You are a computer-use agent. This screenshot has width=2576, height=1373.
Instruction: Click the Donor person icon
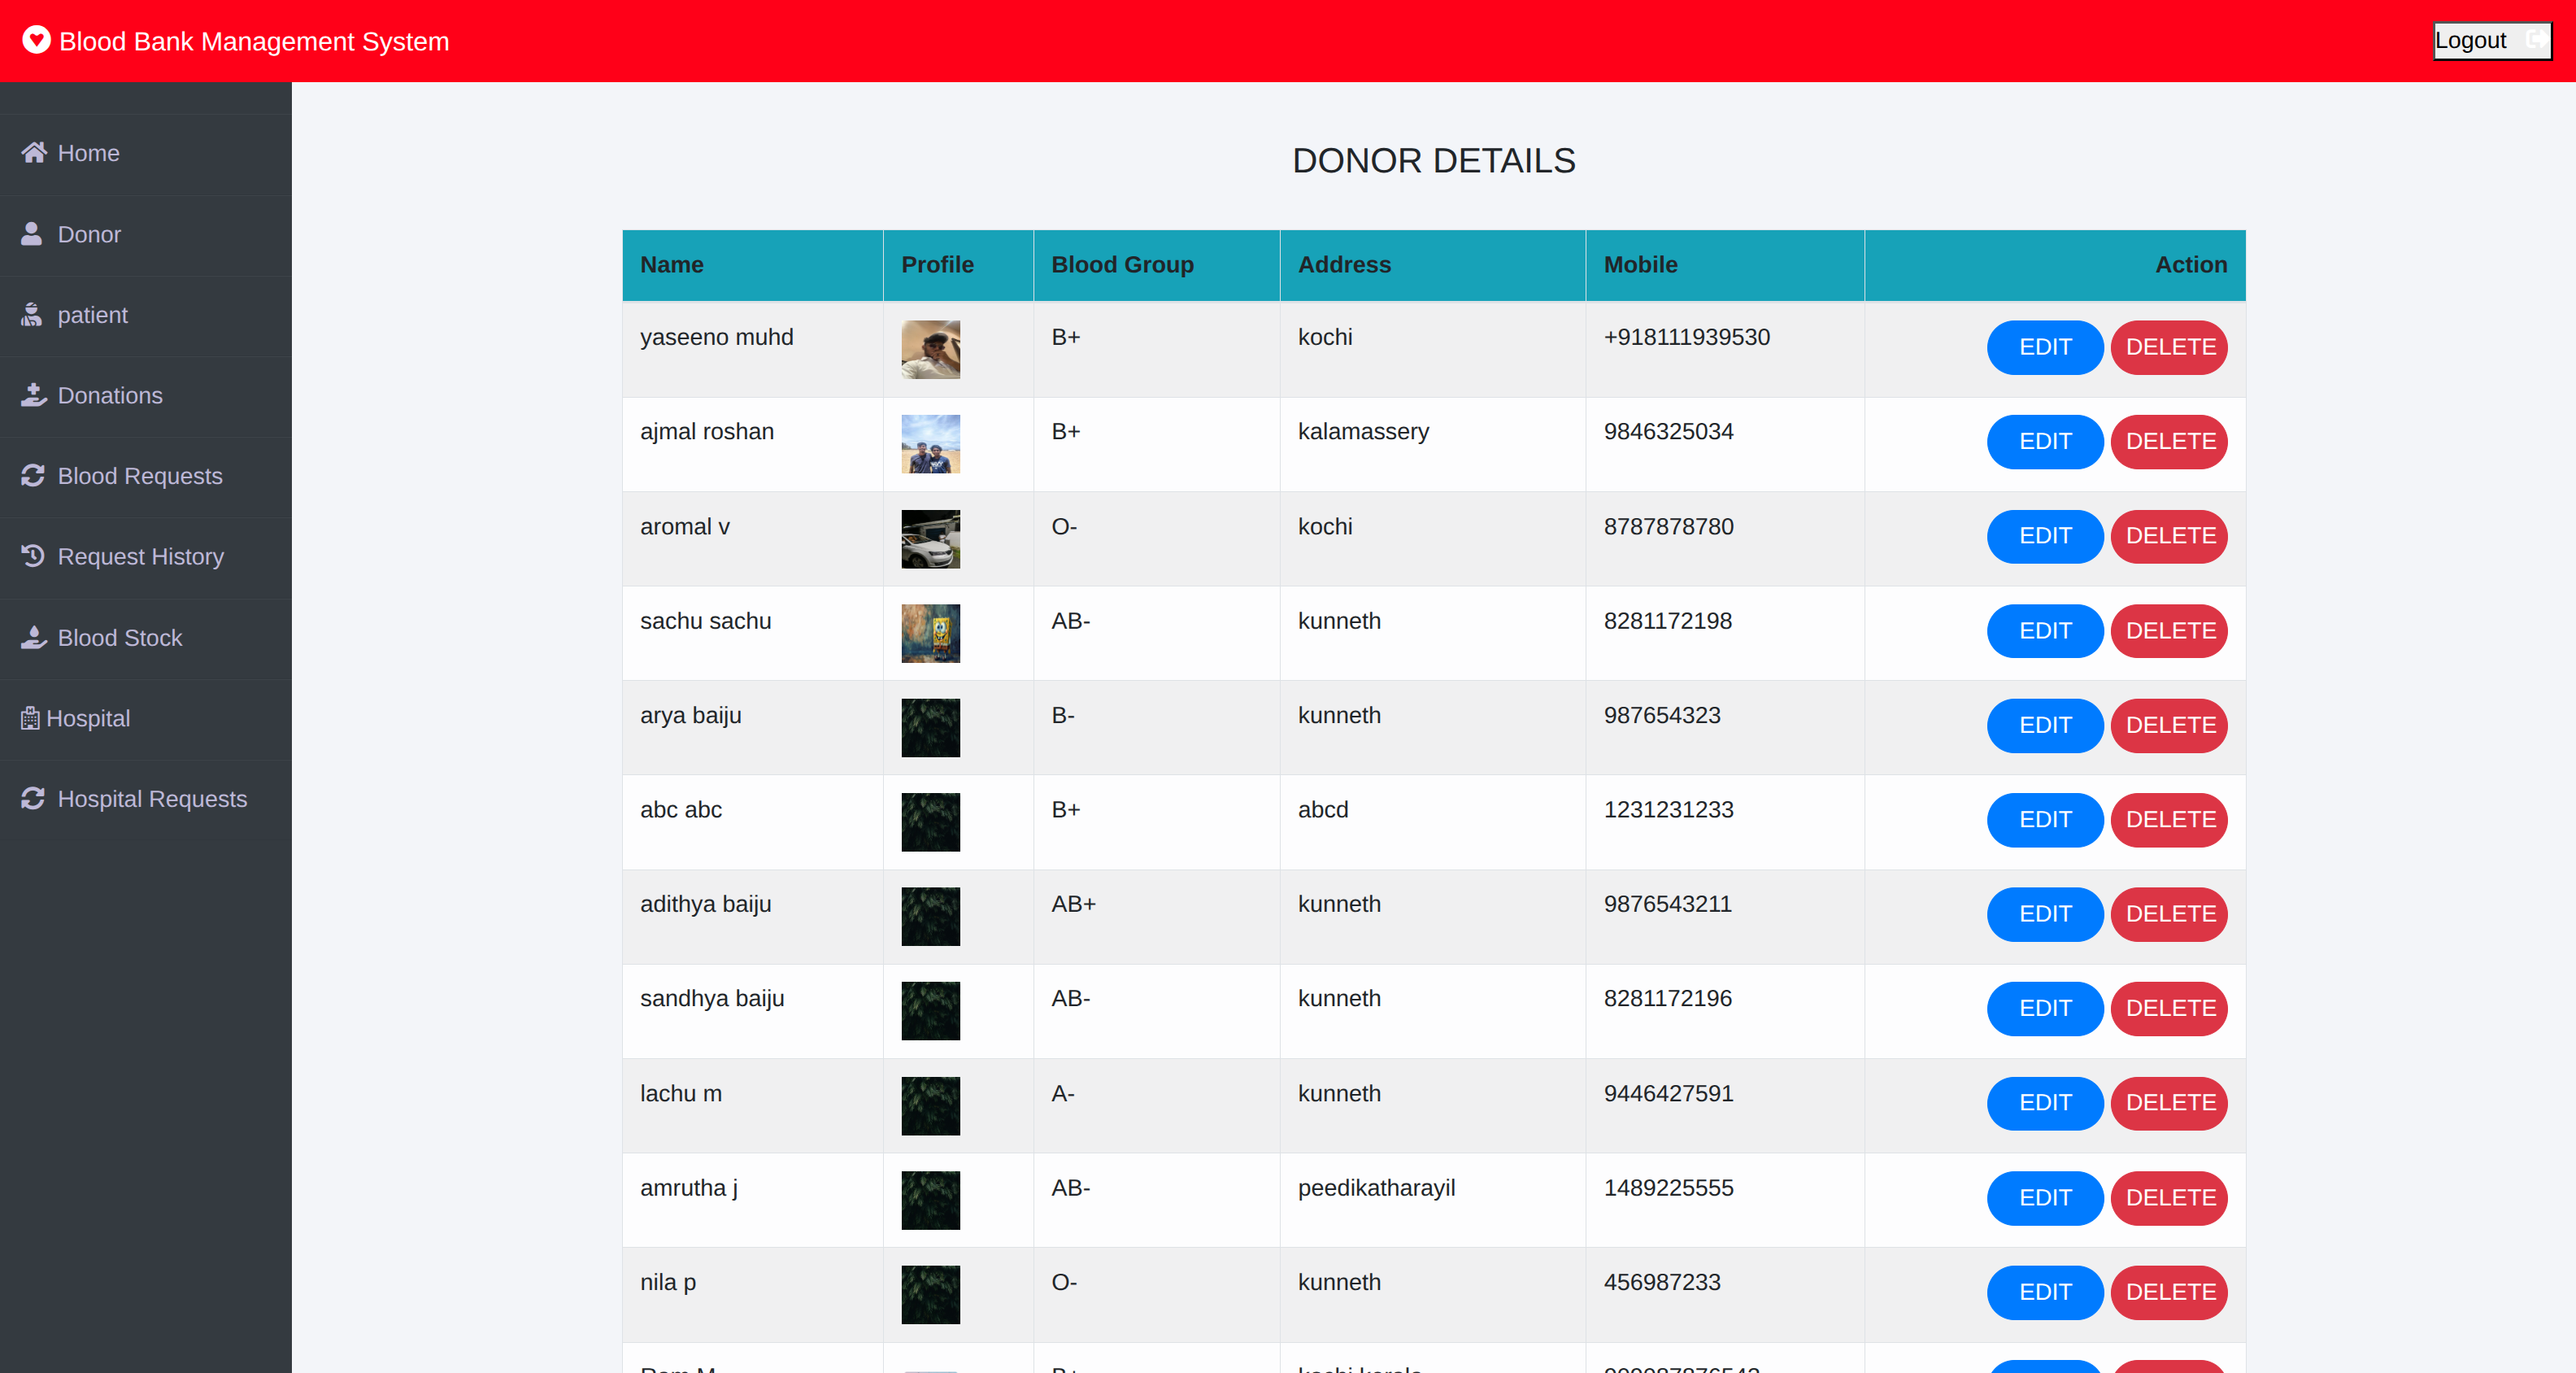point(32,233)
